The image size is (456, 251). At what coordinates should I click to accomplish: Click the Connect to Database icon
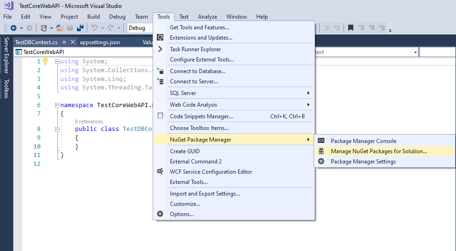point(160,71)
